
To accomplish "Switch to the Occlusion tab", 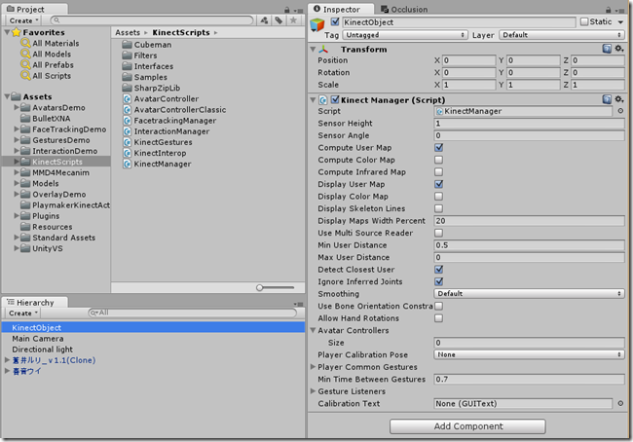I will tap(404, 10).
